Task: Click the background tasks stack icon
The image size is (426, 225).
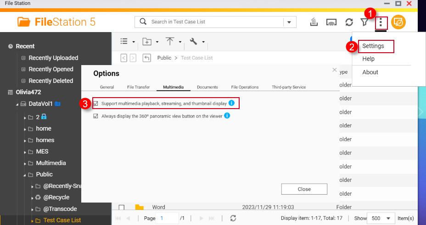Action: [x=314, y=22]
